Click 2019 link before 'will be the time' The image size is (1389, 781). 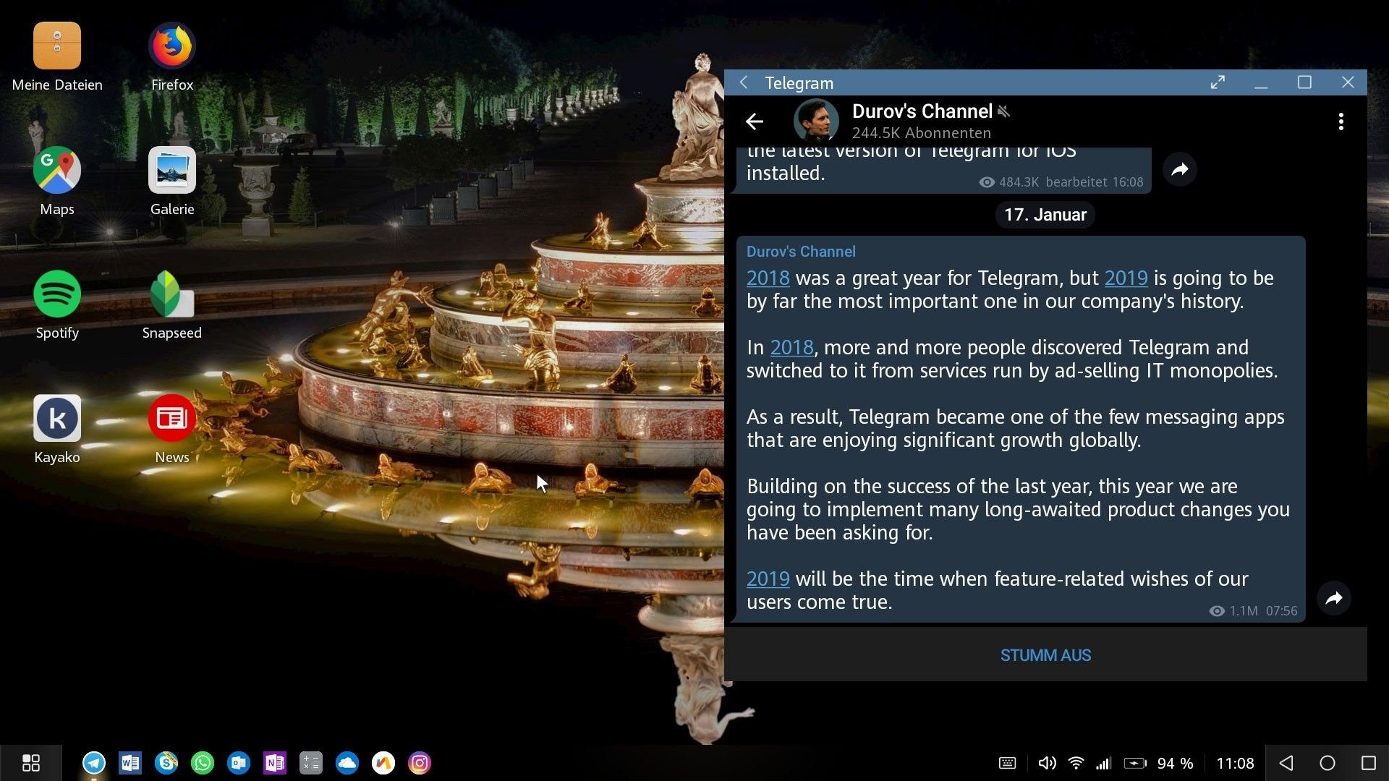click(x=768, y=579)
